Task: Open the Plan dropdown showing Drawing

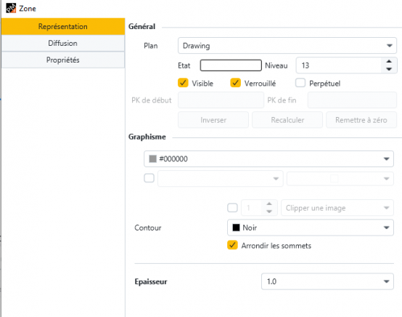Action: (287, 46)
